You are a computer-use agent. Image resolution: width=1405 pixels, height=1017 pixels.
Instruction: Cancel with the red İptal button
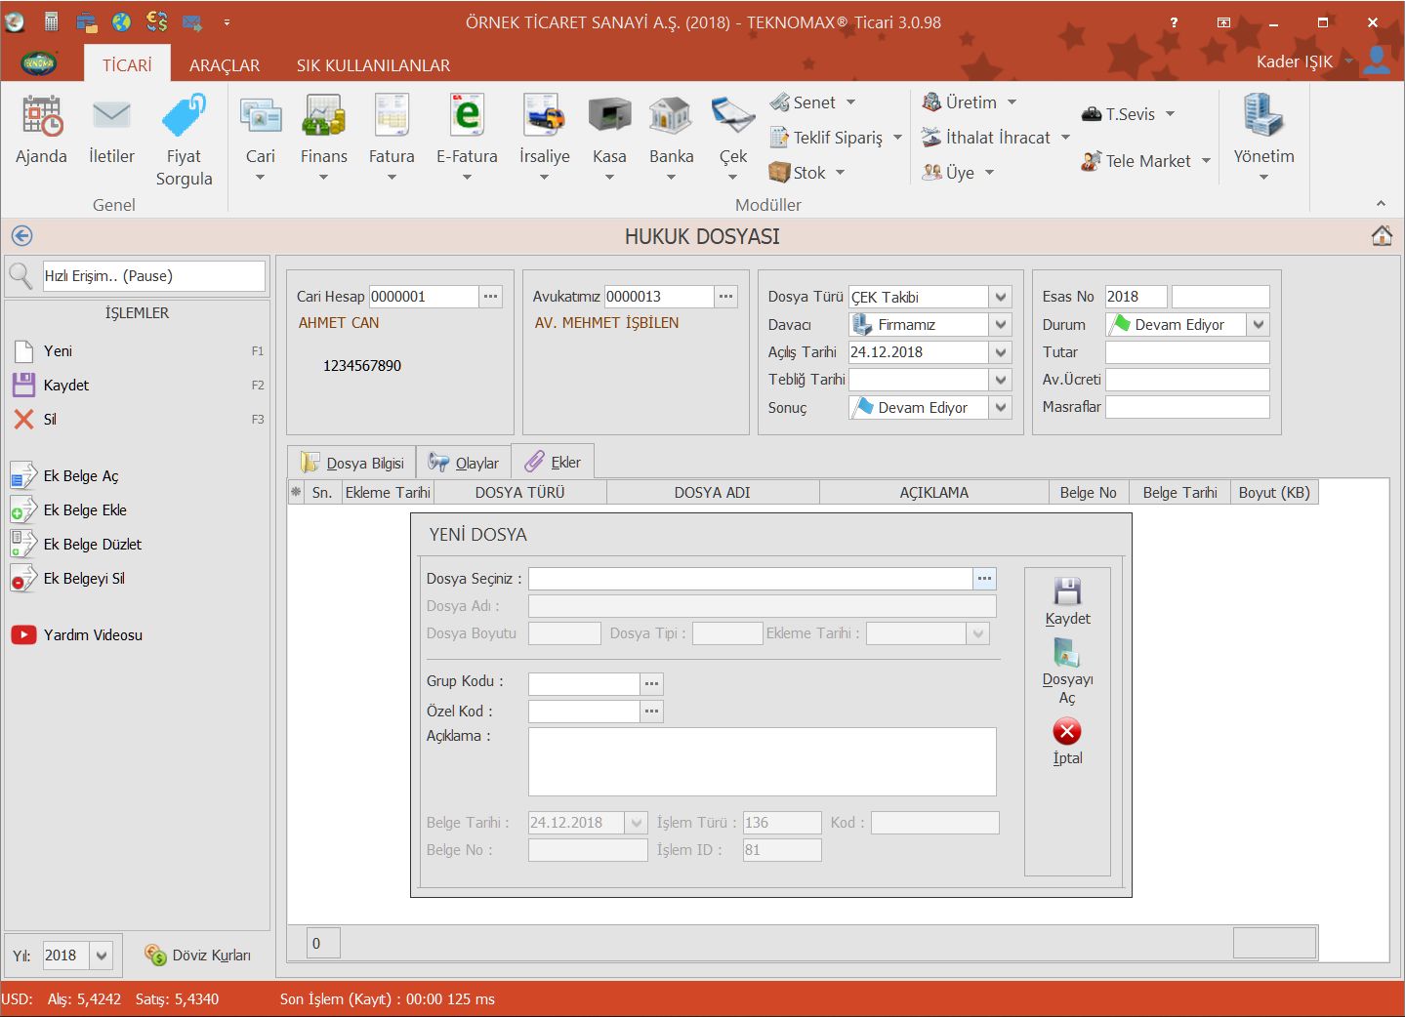coord(1067,732)
